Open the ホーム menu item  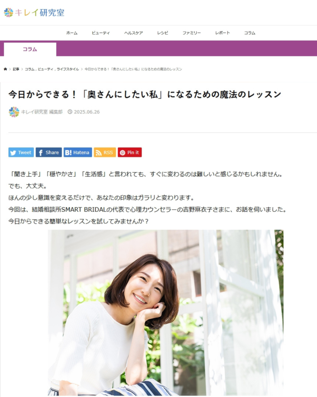(72, 33)
